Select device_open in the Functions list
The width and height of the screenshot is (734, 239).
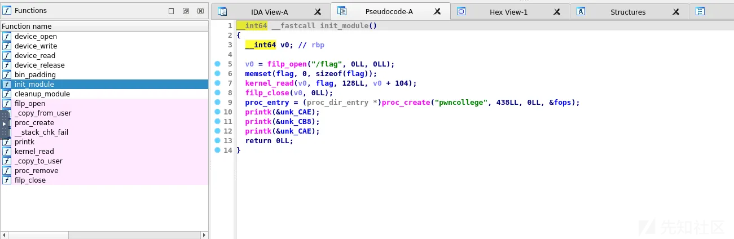[104, 36]
